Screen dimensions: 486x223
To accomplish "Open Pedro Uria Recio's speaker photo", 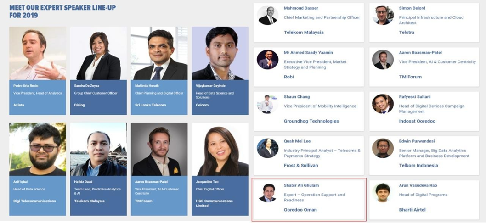I will (38, 53).
